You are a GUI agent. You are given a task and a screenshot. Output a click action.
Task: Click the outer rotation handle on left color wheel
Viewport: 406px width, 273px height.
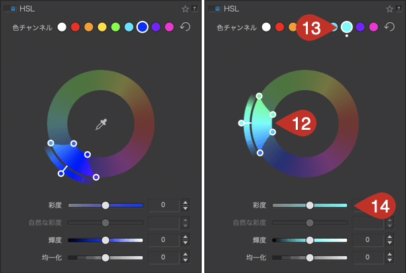pos(61,173)
